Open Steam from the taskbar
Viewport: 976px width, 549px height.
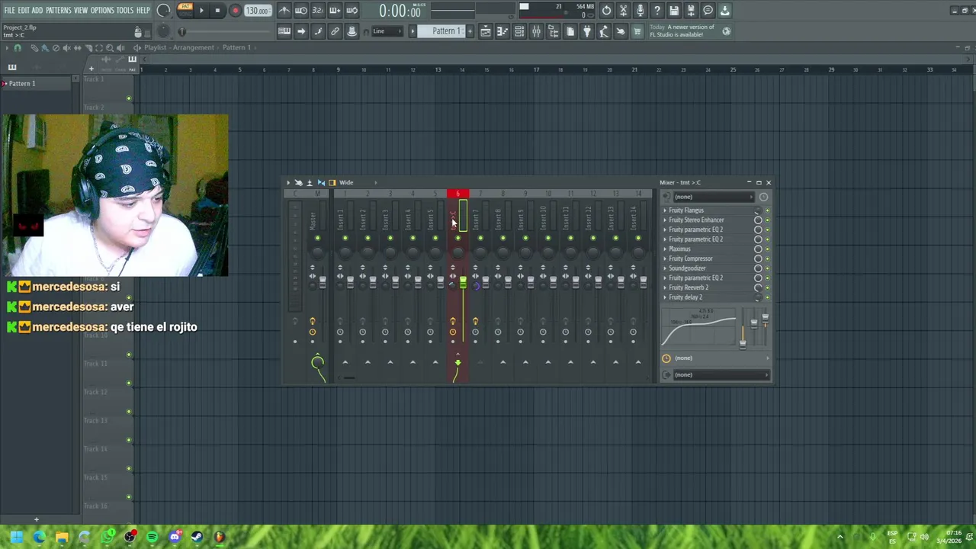[197, 537]
